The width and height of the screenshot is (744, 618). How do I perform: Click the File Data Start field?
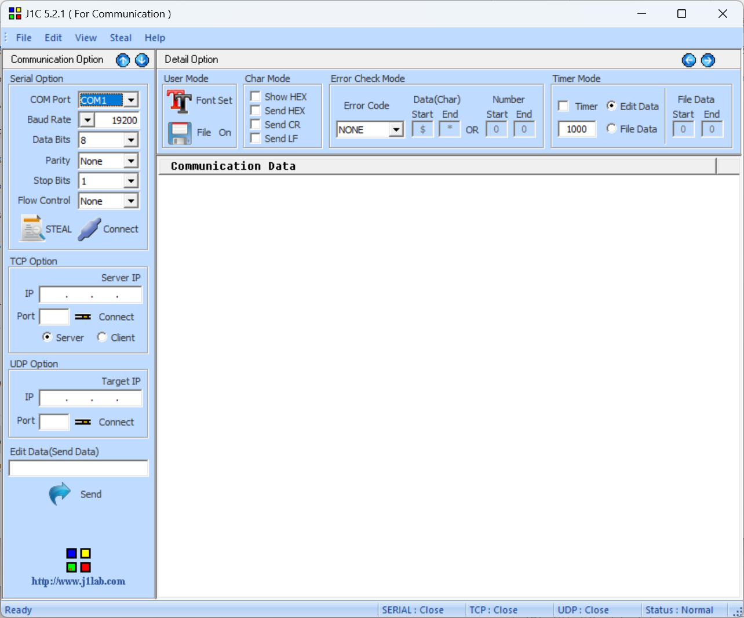click(x=684, y=129)
